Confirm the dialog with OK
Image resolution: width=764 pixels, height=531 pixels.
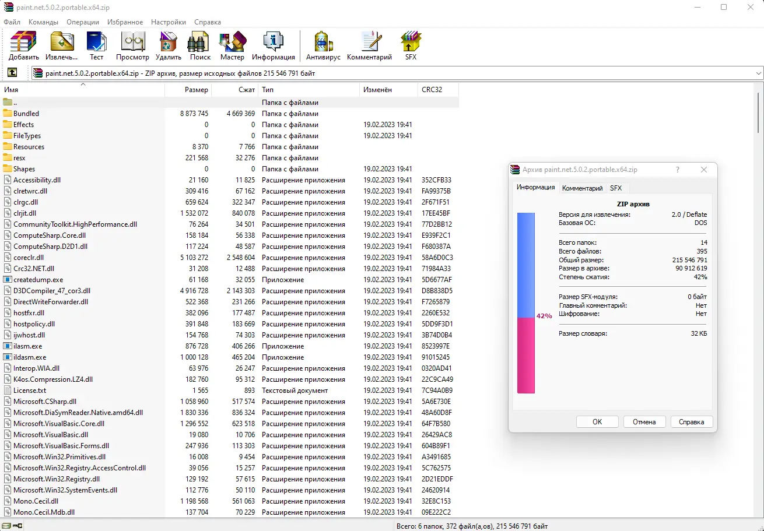point(597,421)
